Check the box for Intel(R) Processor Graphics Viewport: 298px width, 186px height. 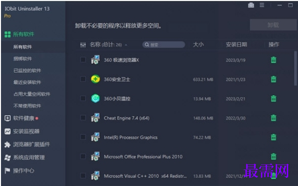click(x=83, y=137)
